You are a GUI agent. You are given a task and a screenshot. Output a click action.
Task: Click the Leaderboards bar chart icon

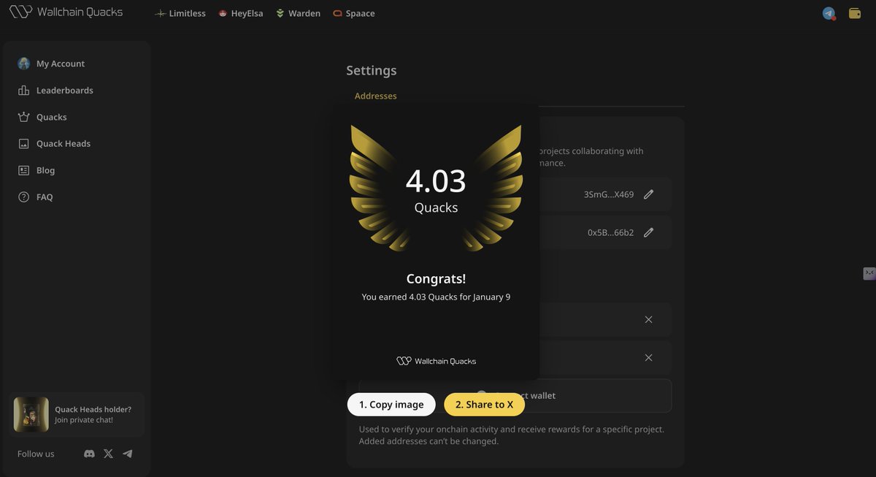pos(23,91)
